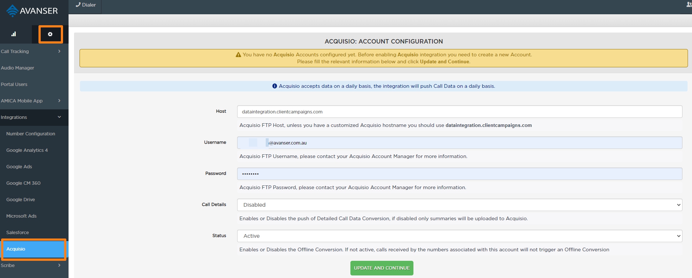Open the Status dropdown
The width and height of the screenshot is (692, 278).
point(460,236)
